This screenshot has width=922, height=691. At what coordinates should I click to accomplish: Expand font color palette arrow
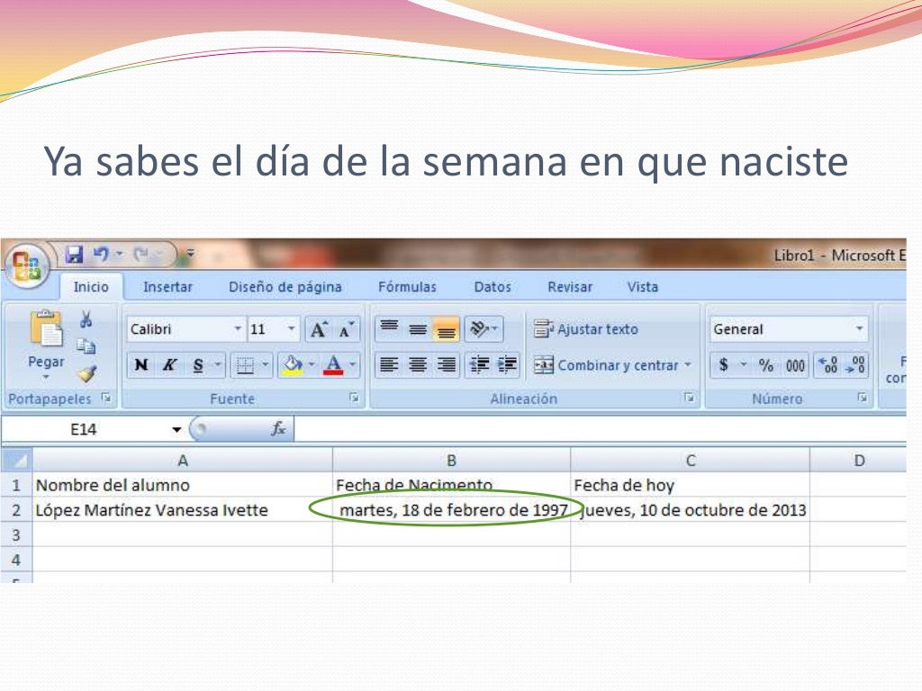(x=352, y=365)
